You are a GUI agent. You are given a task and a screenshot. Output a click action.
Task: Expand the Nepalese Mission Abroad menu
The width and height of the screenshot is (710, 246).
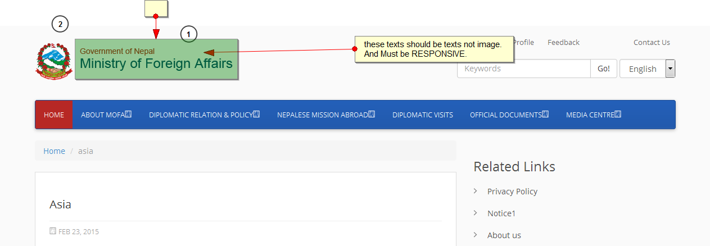point(325,115)
